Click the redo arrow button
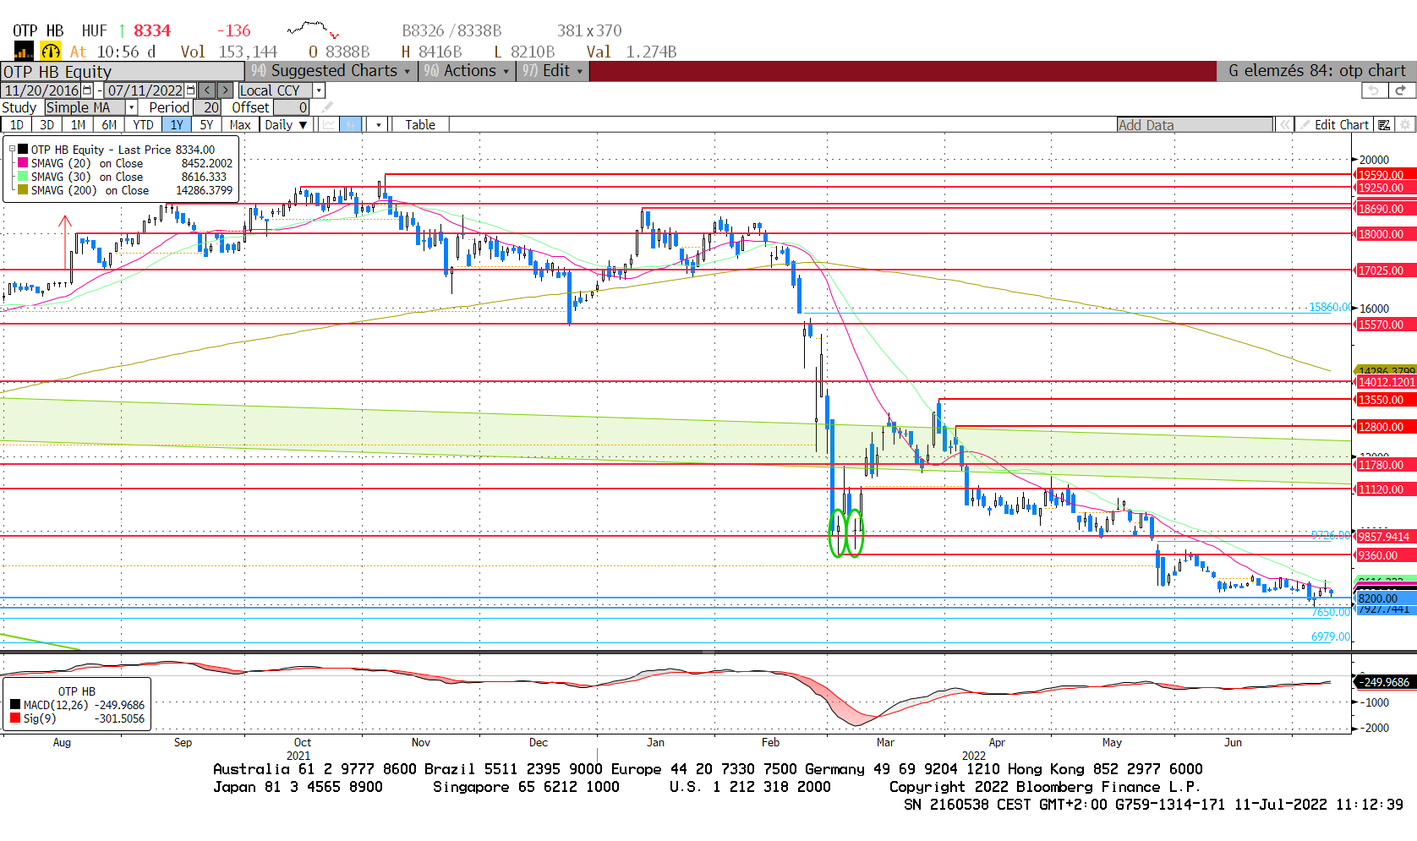This screenshot has width=1417, height=841. [x=1400, y=90]
